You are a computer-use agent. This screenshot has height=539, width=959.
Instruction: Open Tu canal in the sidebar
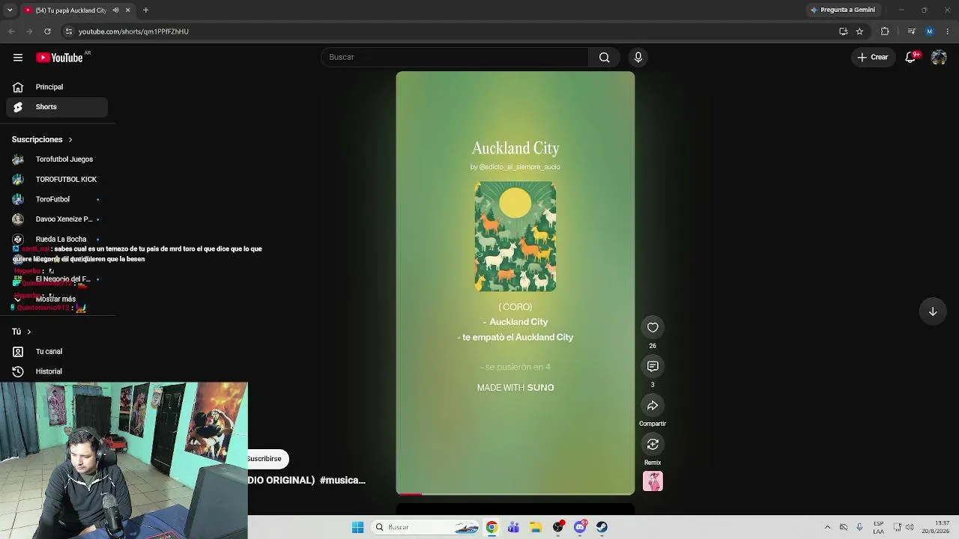click(x=57, y=352)
